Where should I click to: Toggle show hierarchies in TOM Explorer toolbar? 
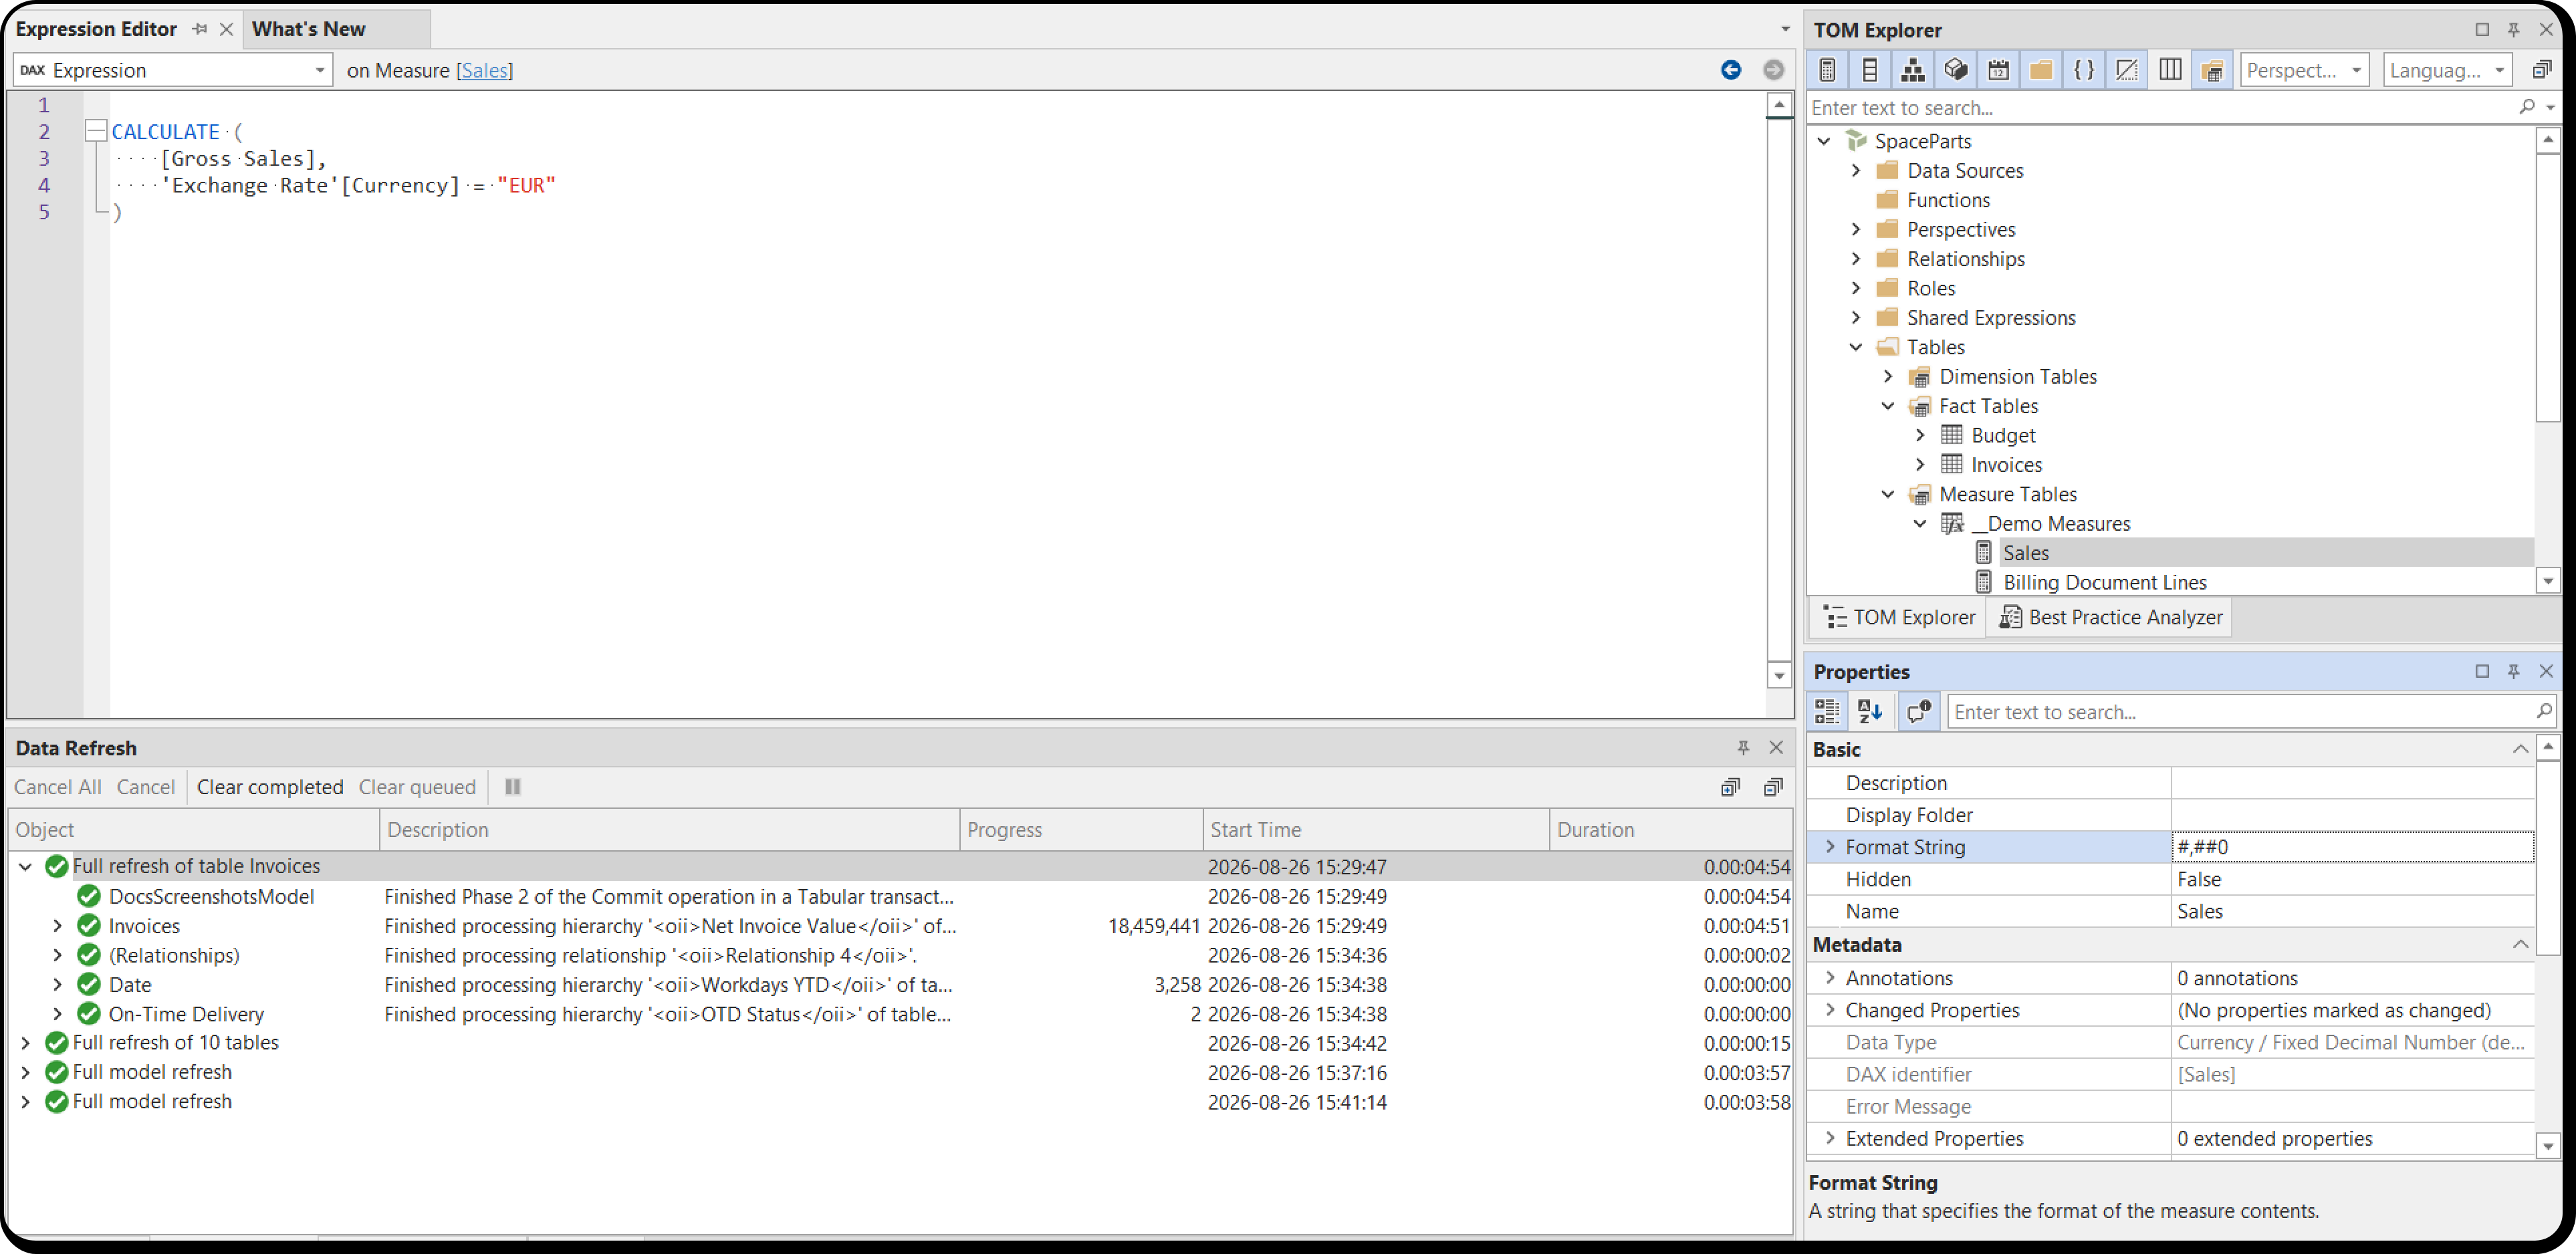[x=1912, y=70]
